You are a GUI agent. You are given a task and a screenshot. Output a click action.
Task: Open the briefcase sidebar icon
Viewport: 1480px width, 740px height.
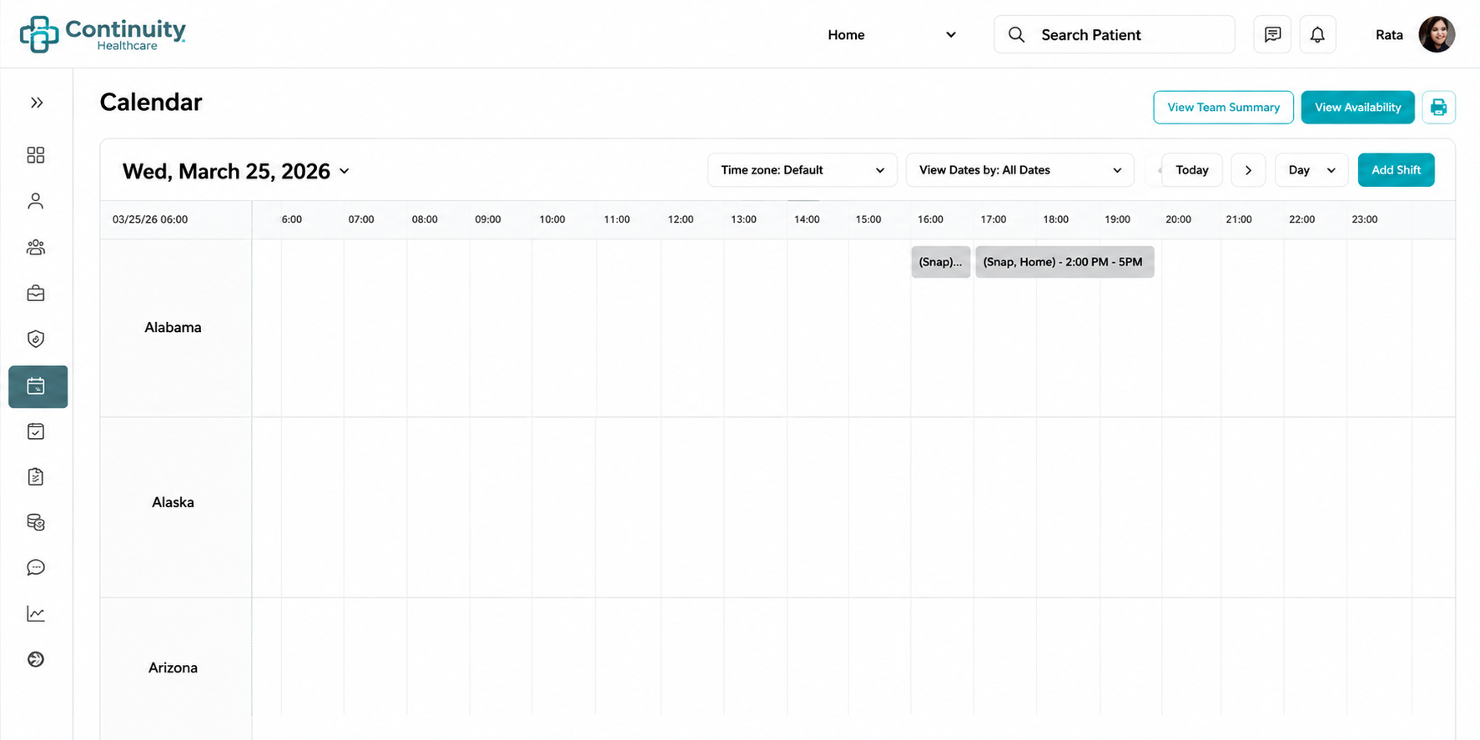coord(36,293)
